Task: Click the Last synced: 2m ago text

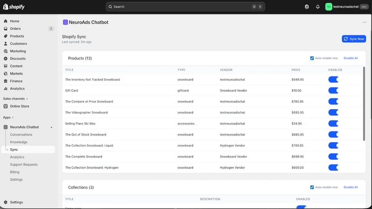Action: pyautogui.click(x=77, y=42)
